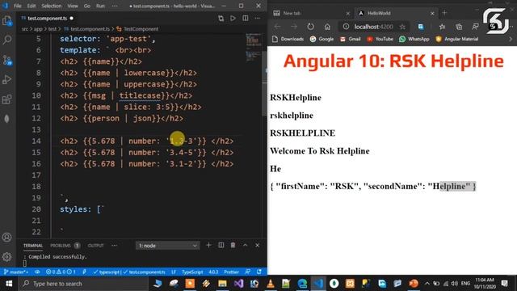Open the Selection menu
This screenshot has height=291, width=517.
tap(52, 6)
